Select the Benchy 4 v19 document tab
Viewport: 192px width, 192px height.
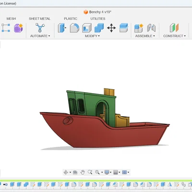coord(97,12)
